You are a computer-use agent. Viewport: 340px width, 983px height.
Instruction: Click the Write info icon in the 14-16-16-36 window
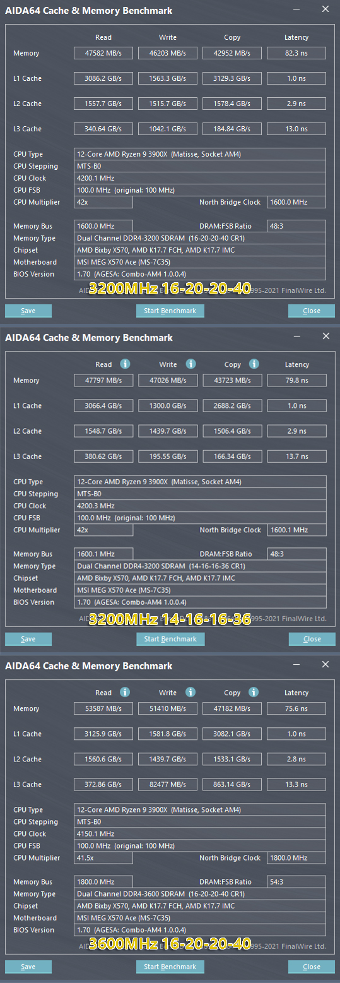191,364
